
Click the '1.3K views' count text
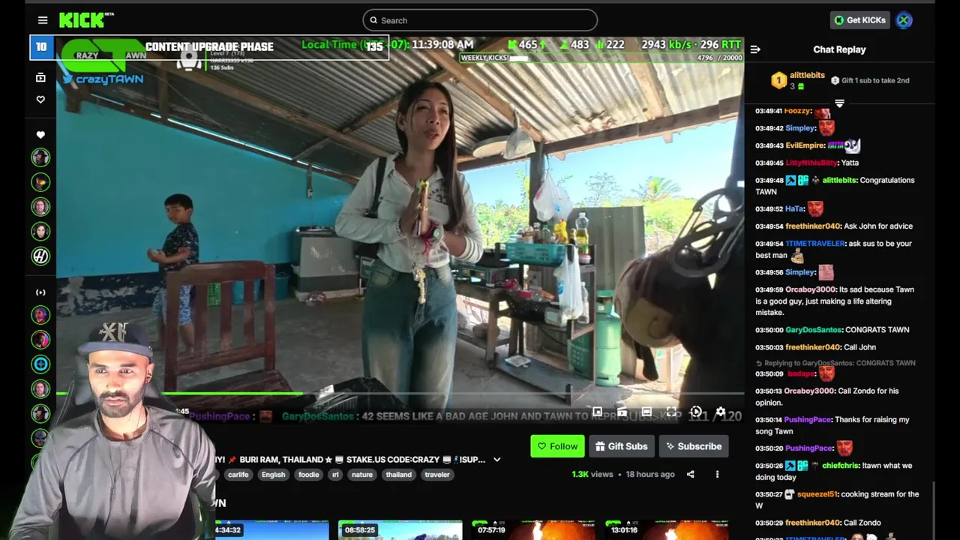(592, 474)
